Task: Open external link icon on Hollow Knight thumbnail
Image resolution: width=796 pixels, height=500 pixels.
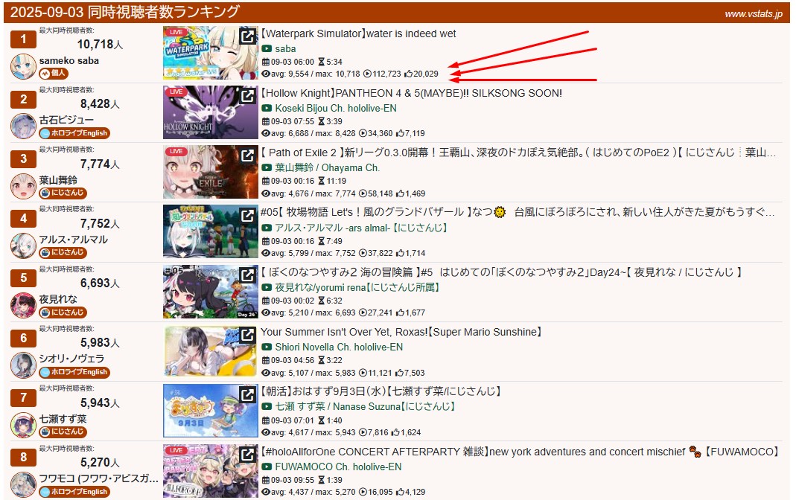Action: click(247, 95)
